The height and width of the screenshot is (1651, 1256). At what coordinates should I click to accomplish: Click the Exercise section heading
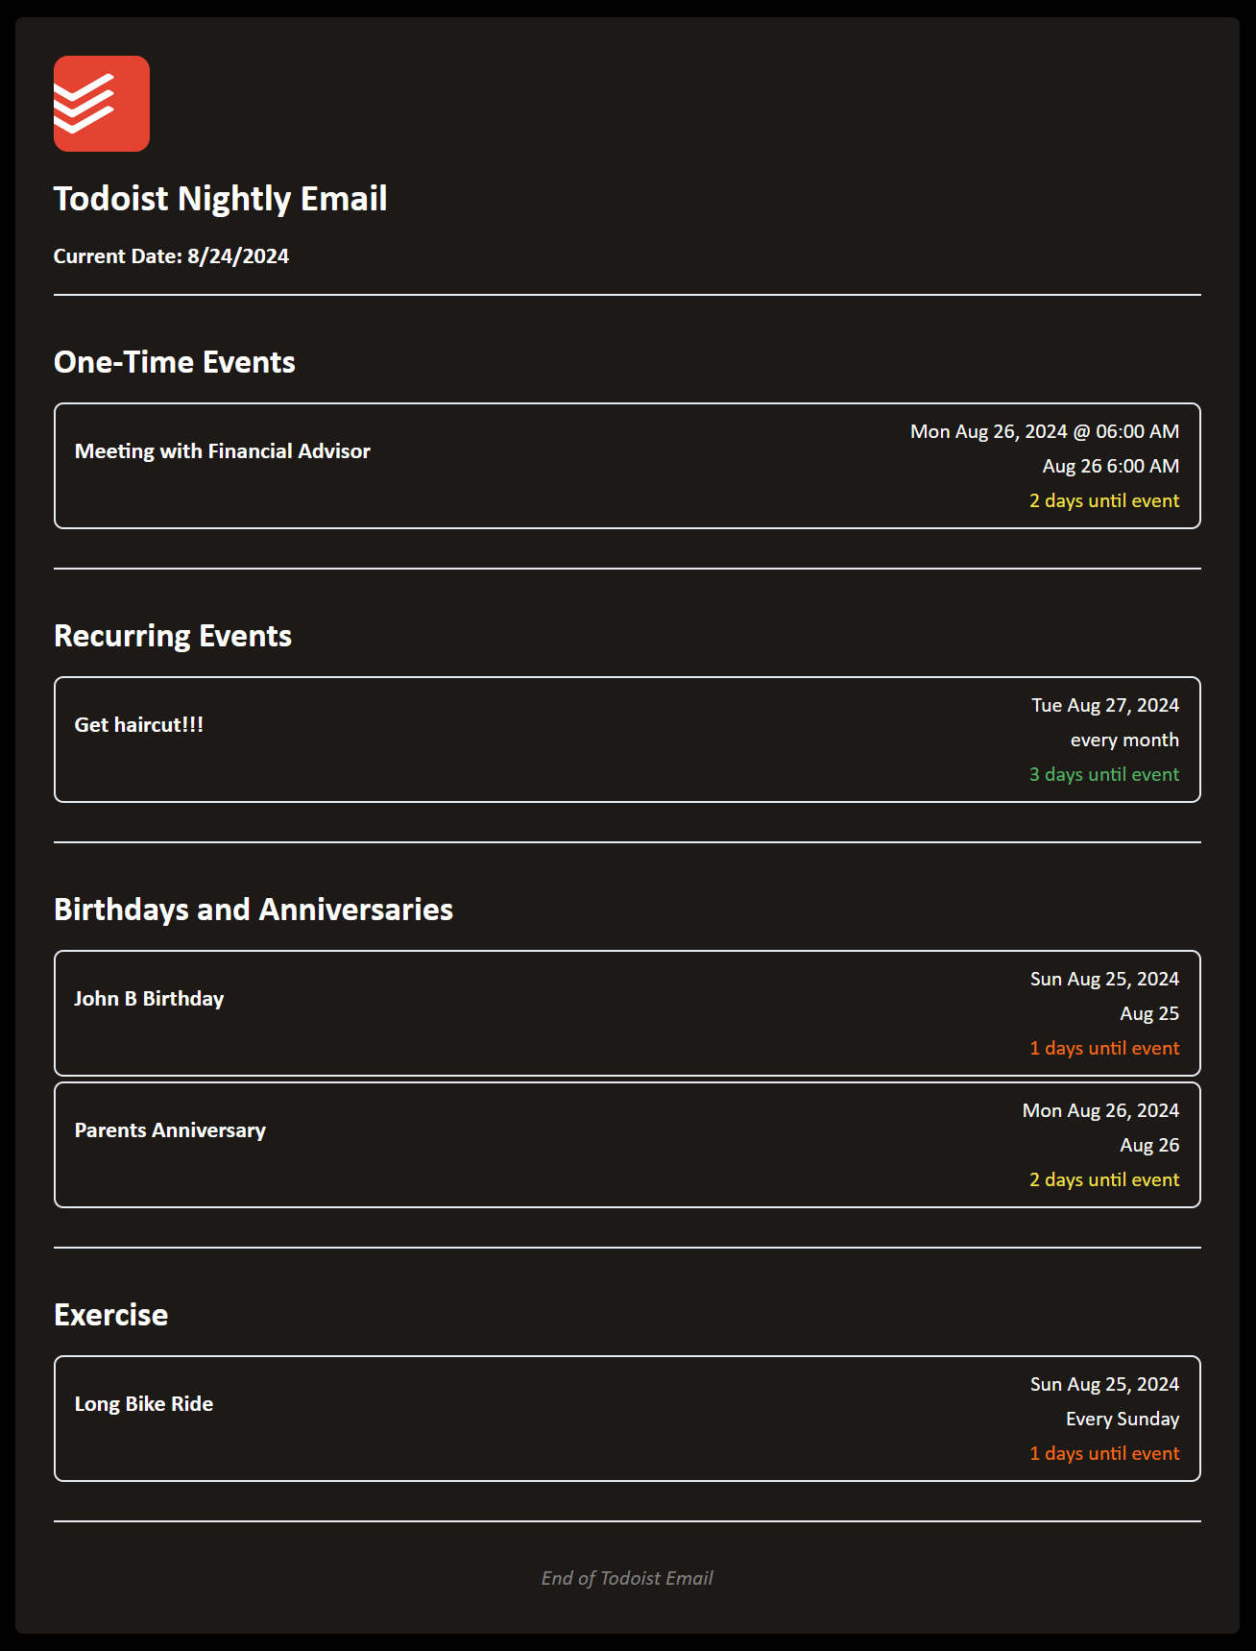(111, 1315)
